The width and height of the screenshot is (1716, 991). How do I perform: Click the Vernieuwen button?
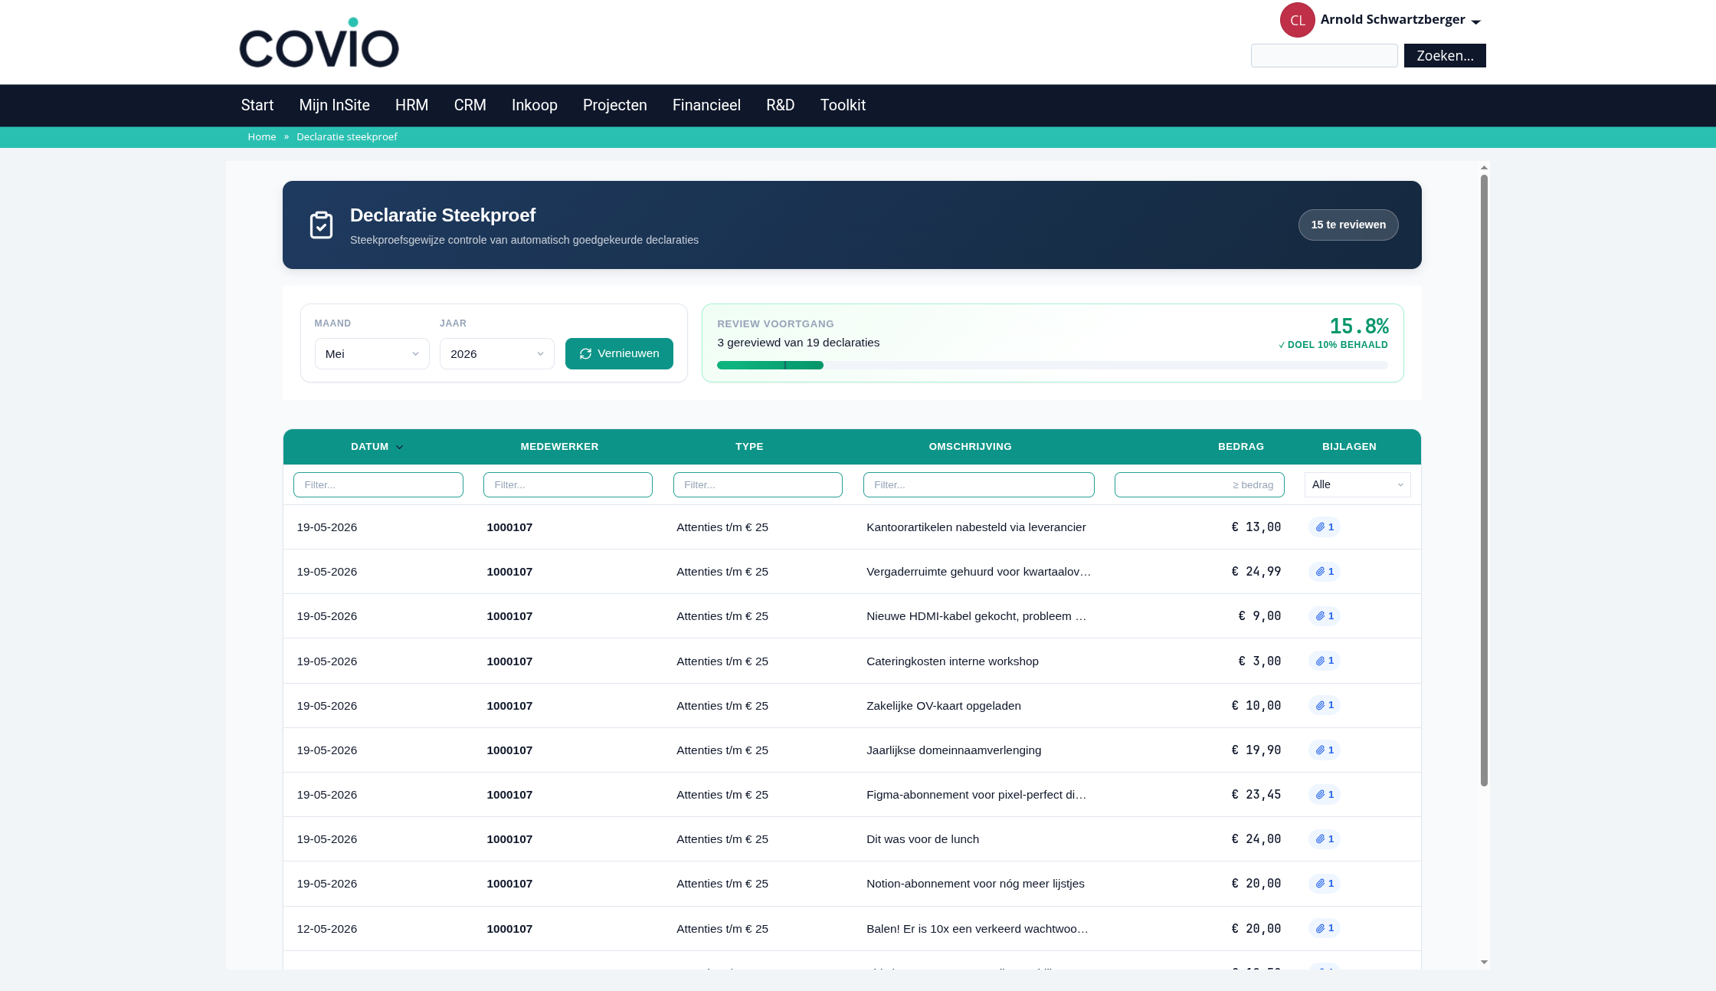tap(619, 353)
